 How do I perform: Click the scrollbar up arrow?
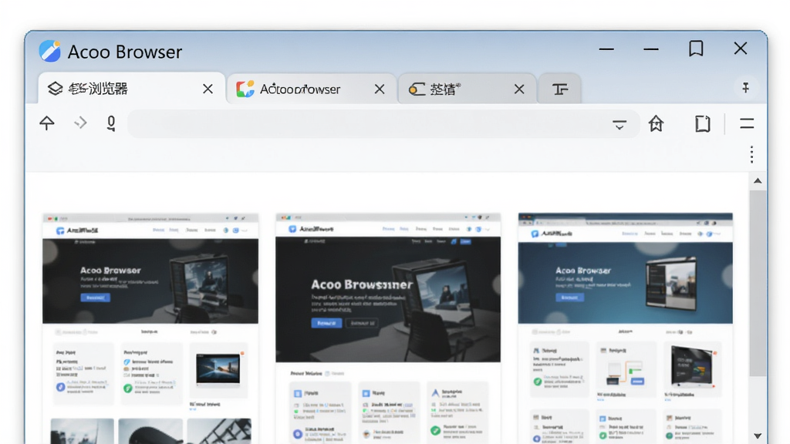click(x=758, y=180)
